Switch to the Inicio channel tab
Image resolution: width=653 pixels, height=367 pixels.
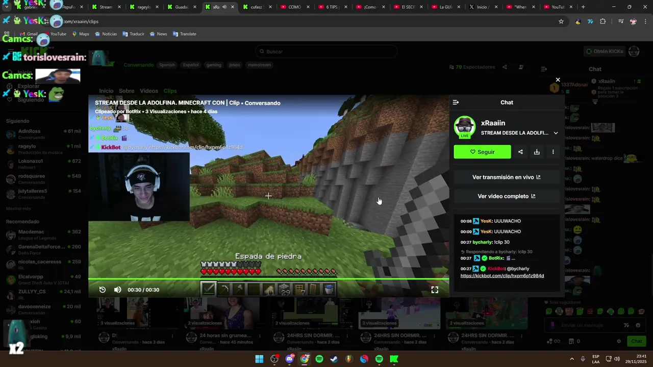(x=106, y=91)
